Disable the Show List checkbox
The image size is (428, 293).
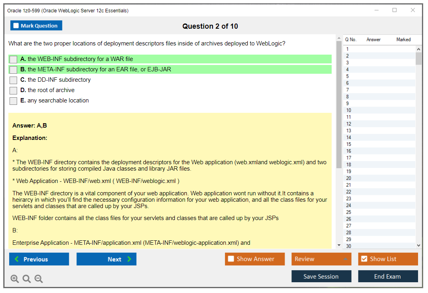364,259
